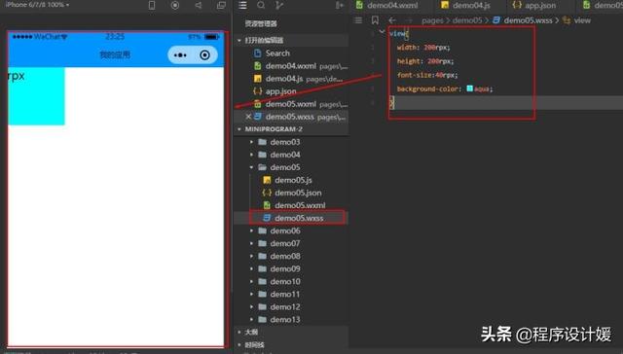Screen dimensions: 623x354
Task: Expand the demo09 folder
Action: click(x=251, y=269)
